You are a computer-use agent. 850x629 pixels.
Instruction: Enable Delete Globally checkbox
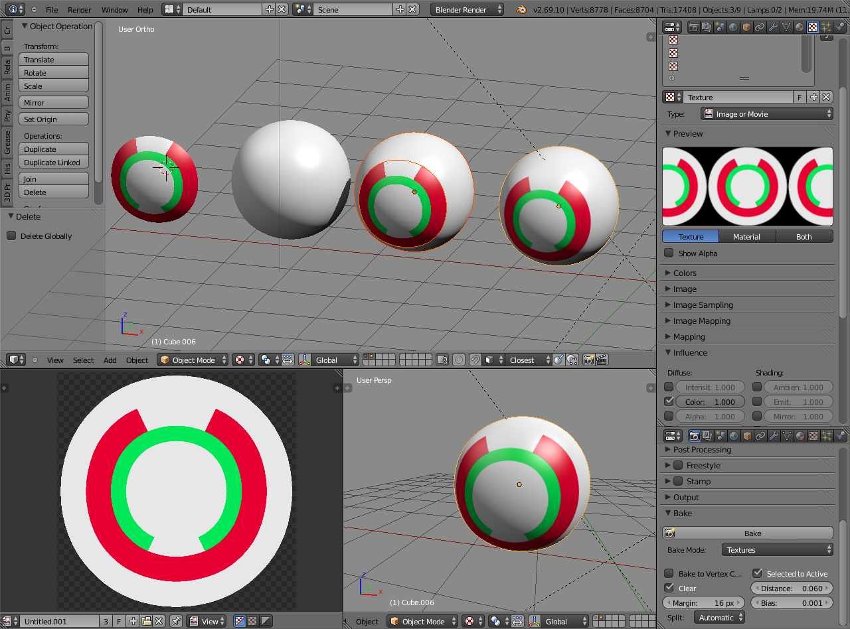tap(11, 236)
